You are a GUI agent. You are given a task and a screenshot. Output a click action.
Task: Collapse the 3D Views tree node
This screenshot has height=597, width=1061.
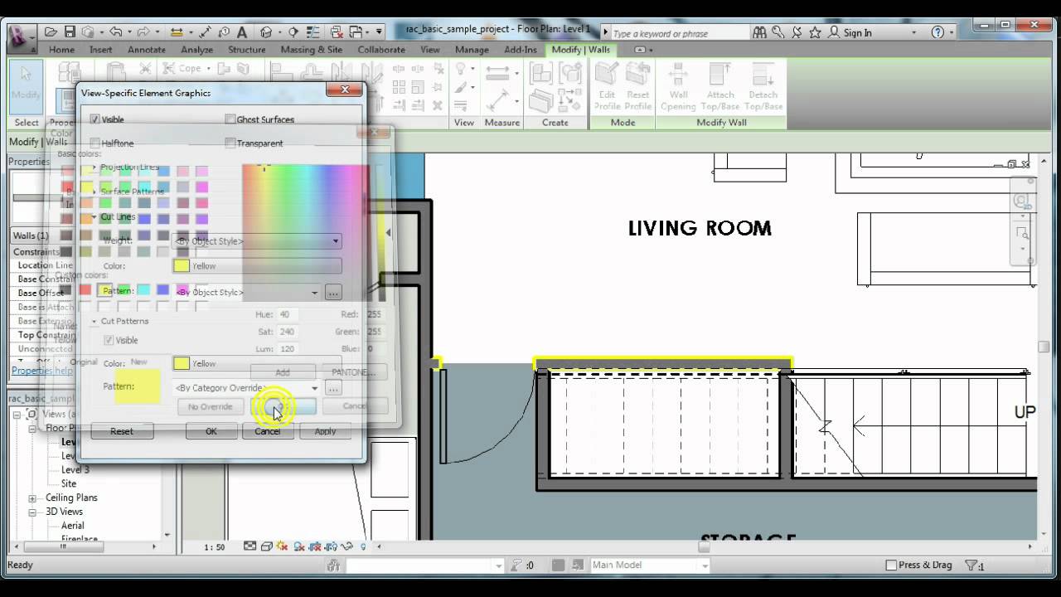tap(32, 512)
